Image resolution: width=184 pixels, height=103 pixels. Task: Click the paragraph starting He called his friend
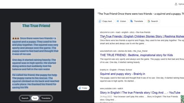tap(36, 81)
